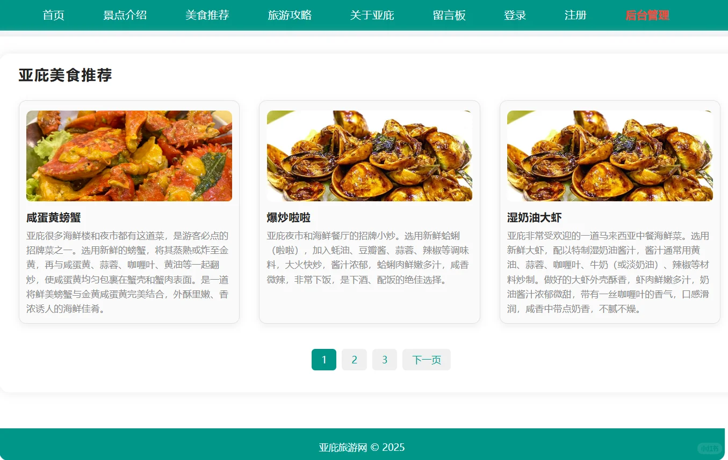Click the 登录 login link
The width and height of the screenshot is (728, 460).
coord(514,15)
